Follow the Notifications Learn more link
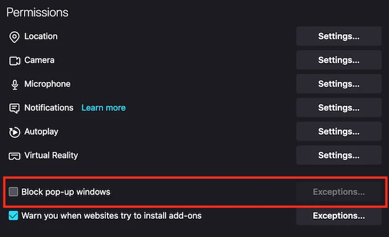The width and height of the screenshot is (389, 237). pyautogui.click(x=104, y=108)
